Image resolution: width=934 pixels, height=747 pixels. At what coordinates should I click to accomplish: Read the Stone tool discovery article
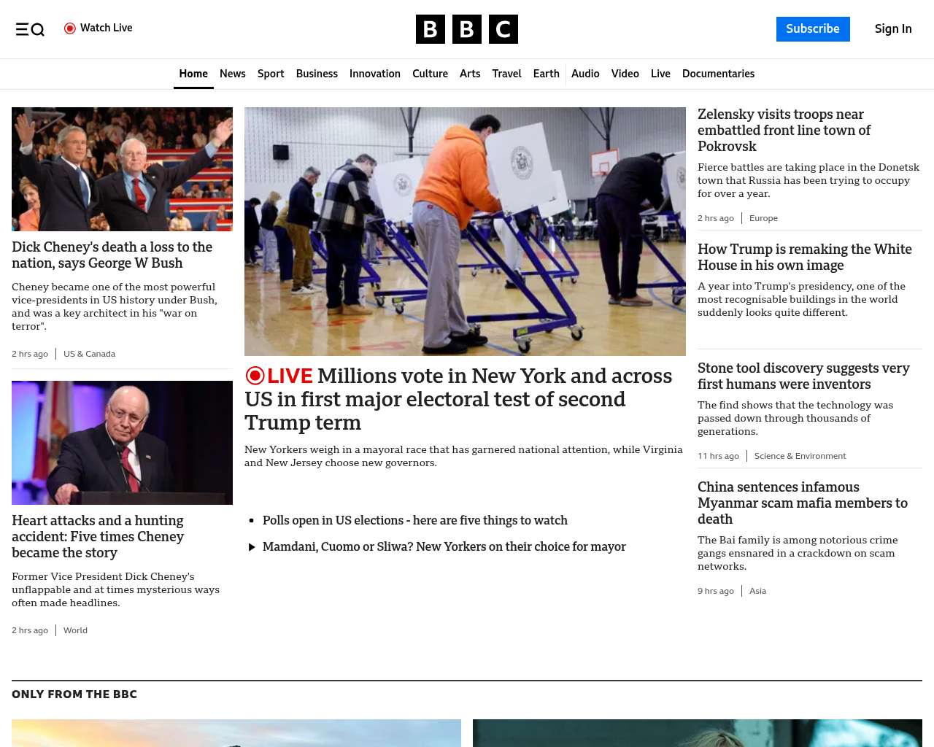[803, 376]
